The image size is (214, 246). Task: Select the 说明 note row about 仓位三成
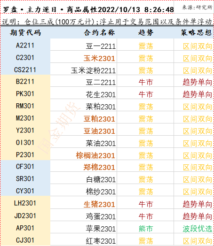[x=107, y=22]
